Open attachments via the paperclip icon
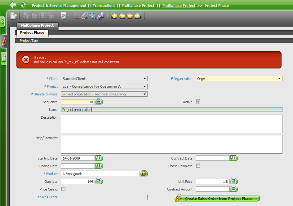Image resolution: width=293 pixels, height=206 pixels. [x=84, y=16]
